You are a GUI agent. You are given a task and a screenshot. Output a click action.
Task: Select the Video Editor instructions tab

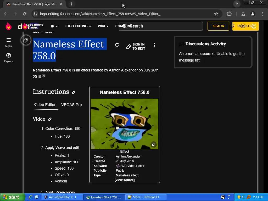click(46, 105)
